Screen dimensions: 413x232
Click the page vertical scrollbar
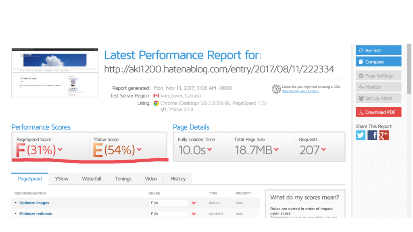pos(409,69)
